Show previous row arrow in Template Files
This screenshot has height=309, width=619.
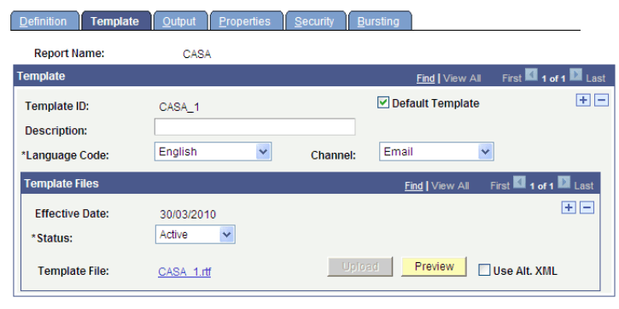tap(519, 183)
